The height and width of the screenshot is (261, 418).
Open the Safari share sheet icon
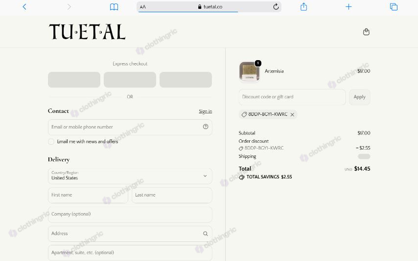click(x=303, y=7)
